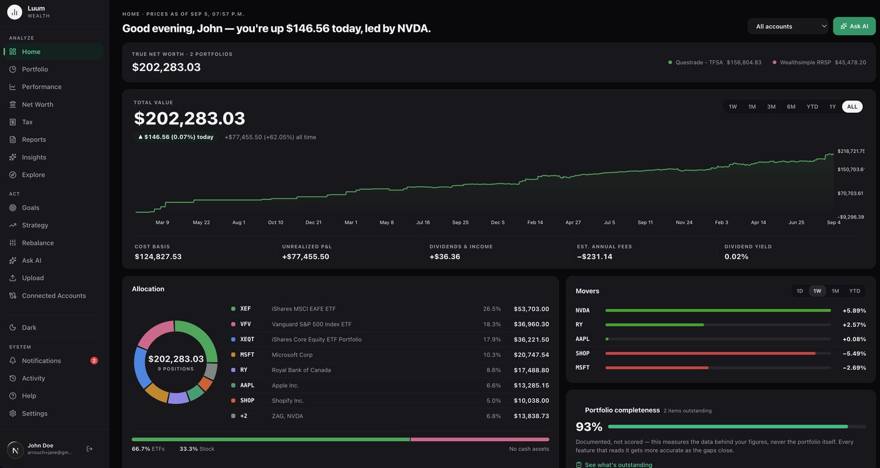Click the Tax sidebar icon
The width and height of the screenshot is (880, 468).
click(13, 122)
